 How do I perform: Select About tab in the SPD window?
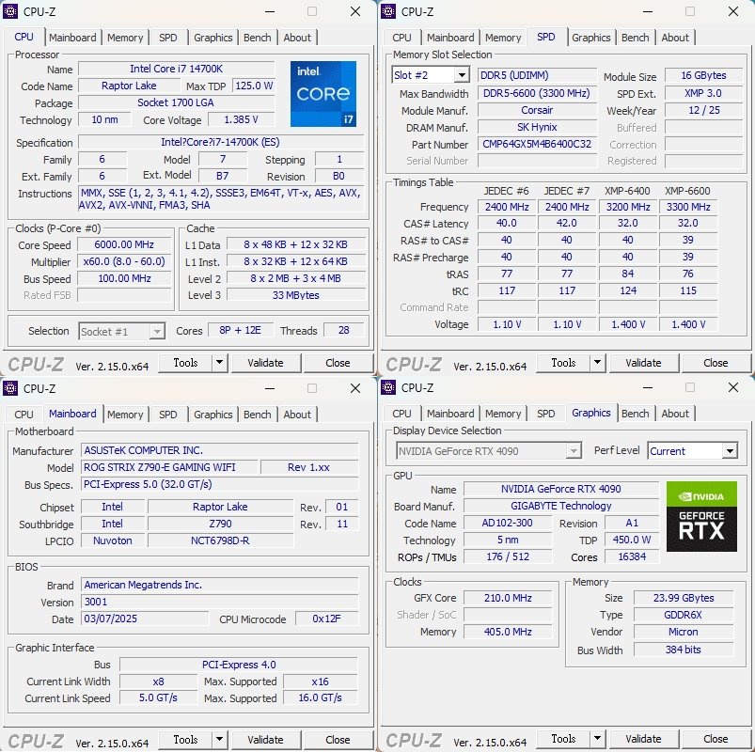tap(675, 38)
